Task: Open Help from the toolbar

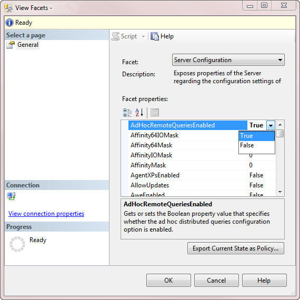Action: click(x=162, y=36)
